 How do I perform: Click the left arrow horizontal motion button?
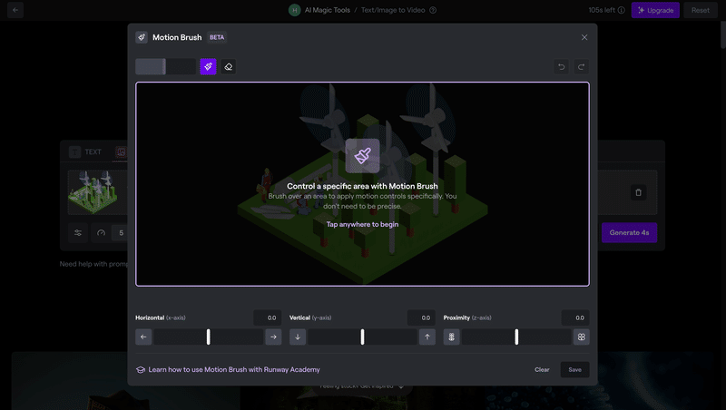pyautogui.click(x=143, y=337)
